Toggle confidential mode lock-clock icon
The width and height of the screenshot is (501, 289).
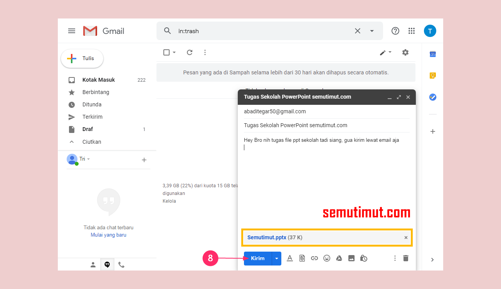click(x=364, y=259)
